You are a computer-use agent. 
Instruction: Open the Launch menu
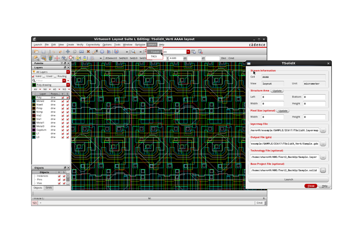pos(38,44)
